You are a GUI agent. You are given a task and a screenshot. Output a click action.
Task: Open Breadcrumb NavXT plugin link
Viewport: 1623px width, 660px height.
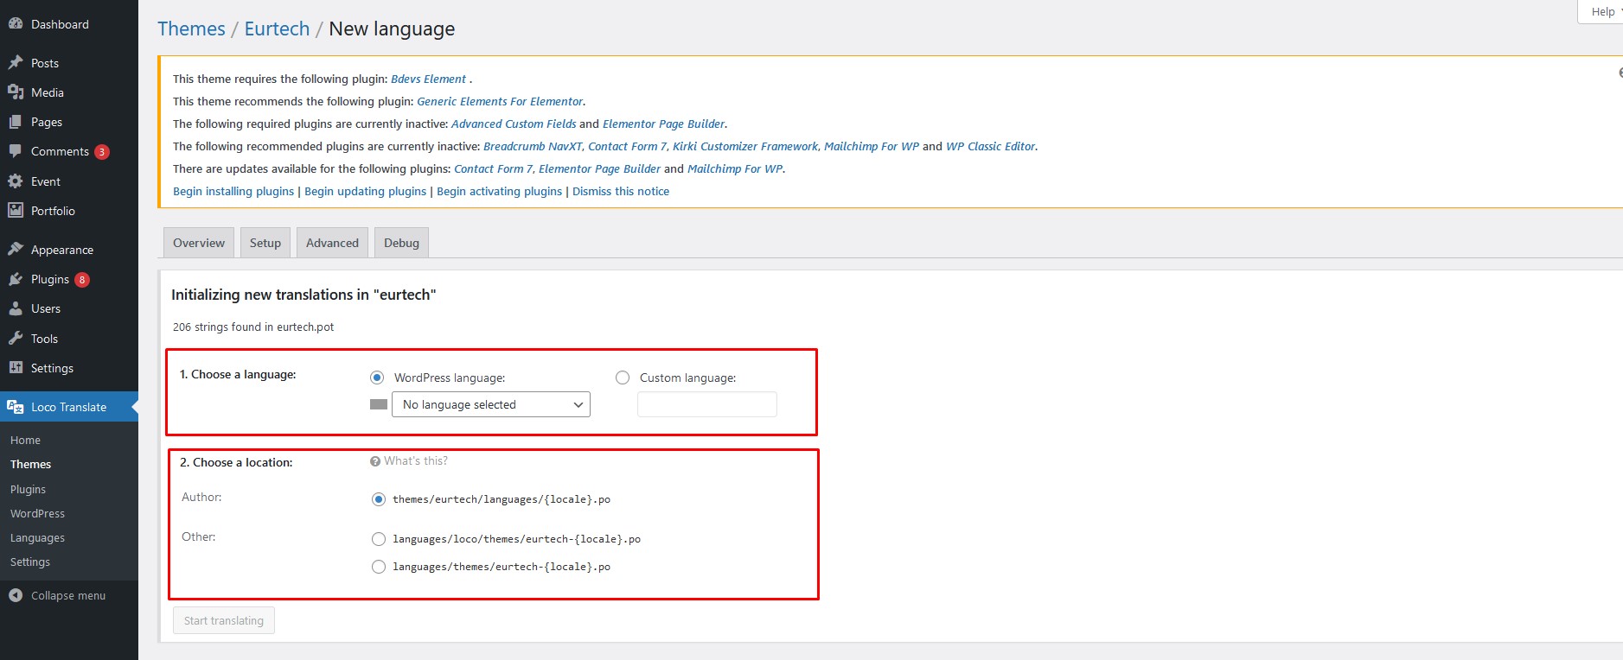533,146
